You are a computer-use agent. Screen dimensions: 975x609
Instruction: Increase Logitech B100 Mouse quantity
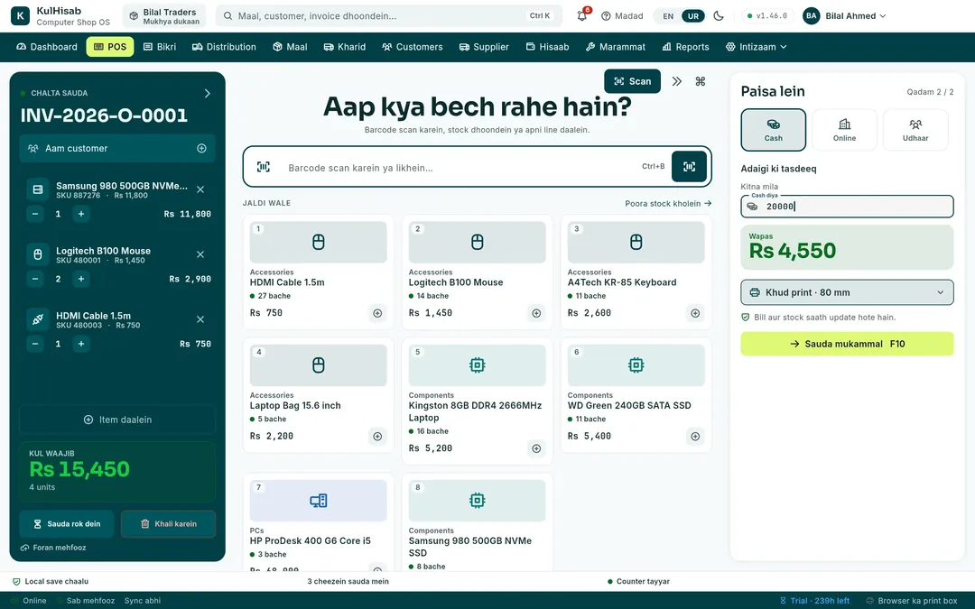point(81,279)
